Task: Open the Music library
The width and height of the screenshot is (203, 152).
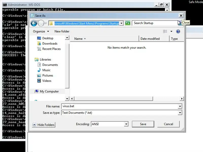Action: [46, 70]
